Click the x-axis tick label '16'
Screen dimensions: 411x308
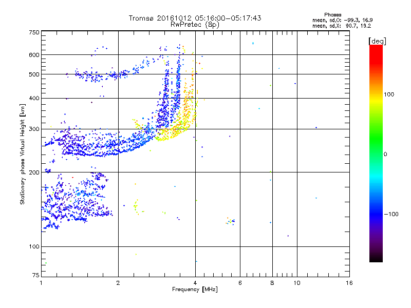coord(349,283)
